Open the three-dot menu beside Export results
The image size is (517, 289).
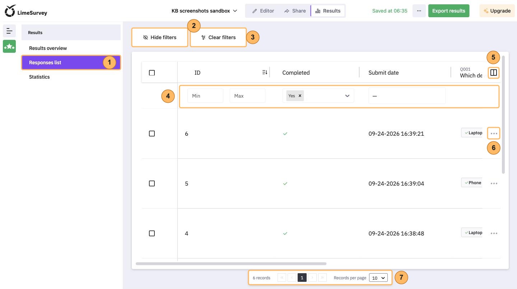tap(419, 11)
